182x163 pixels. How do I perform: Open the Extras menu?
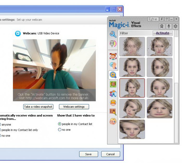(153, 19)
